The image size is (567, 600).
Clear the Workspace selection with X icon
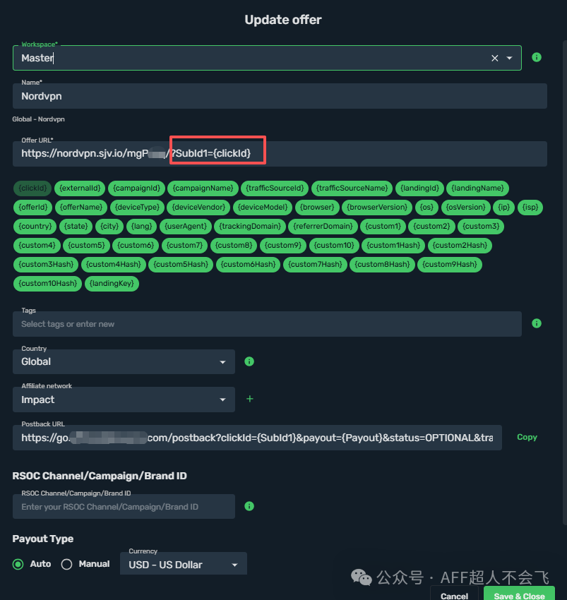[495, 58]
